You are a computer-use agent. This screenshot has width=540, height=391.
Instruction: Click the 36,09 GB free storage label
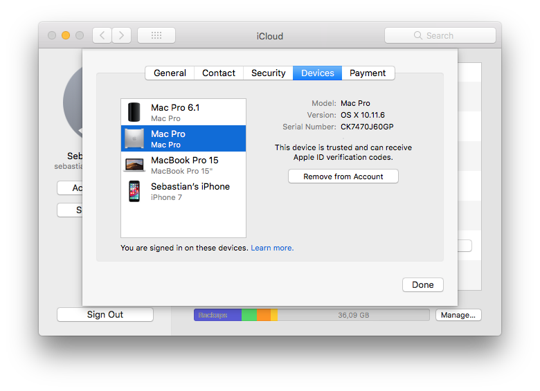click(x=353, y=315)
